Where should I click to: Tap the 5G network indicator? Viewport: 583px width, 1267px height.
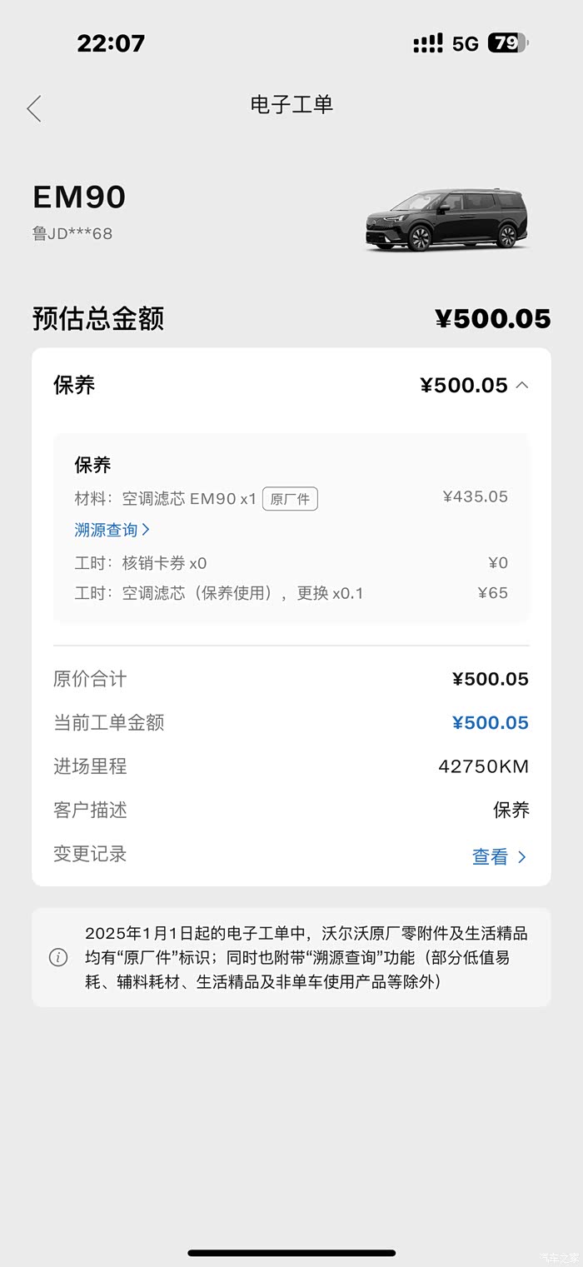466,43
